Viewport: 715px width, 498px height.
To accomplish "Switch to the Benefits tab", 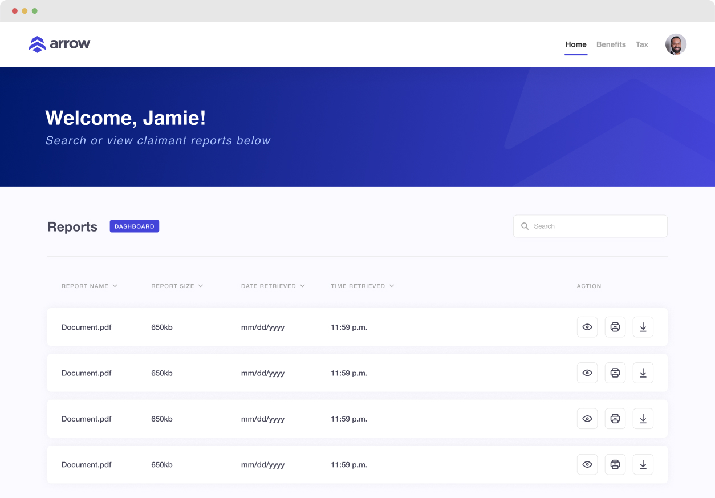I will point(611,44).
